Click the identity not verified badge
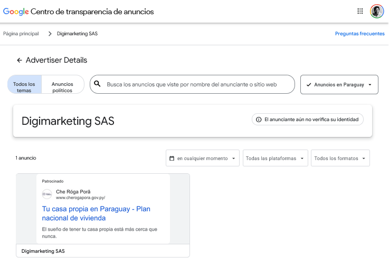This screenshot has height=267, width=389. [307, 120]
